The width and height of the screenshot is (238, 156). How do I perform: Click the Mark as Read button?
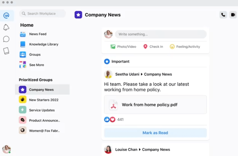155,133
